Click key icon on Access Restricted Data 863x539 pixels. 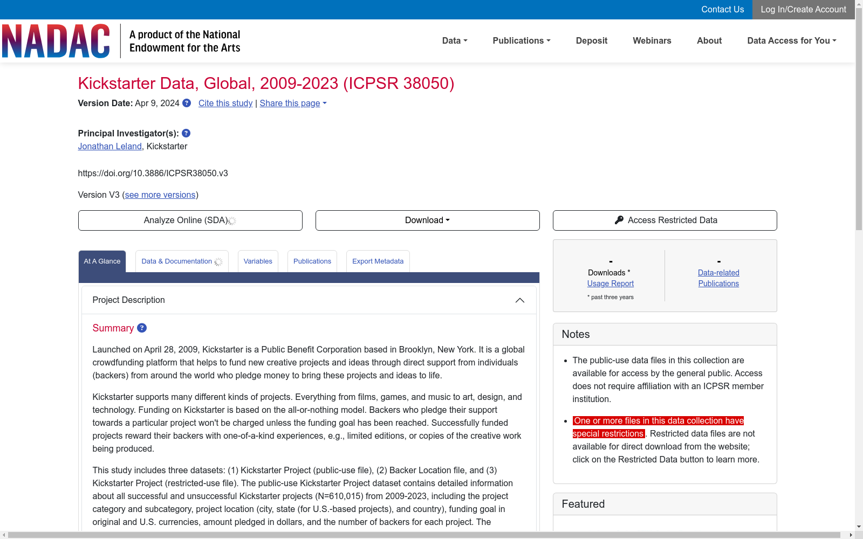[x=619, y=220]
